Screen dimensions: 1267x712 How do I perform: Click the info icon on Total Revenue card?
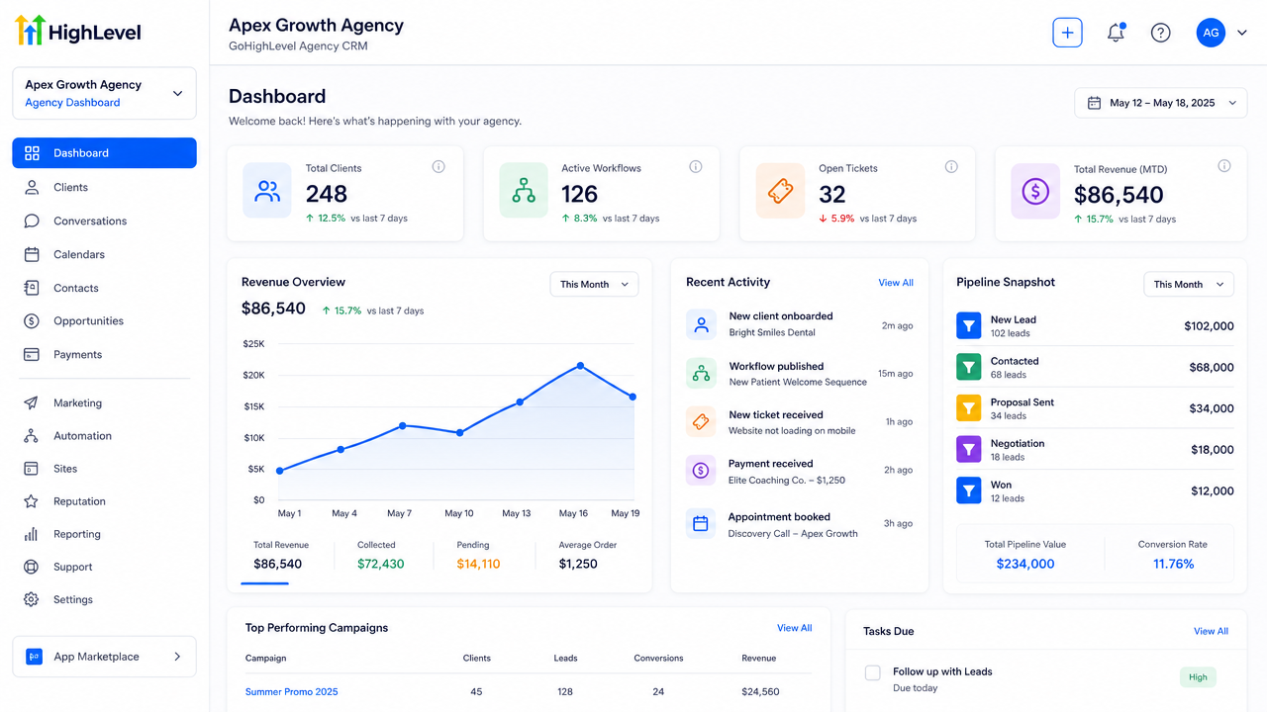click(x=1224, y=166)
